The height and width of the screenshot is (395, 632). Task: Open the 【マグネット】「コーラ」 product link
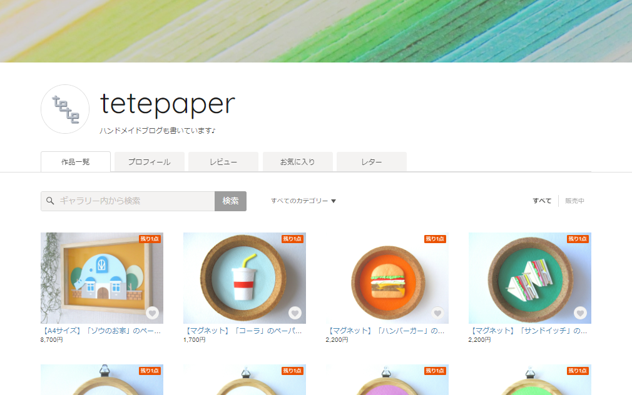[243, 331]
